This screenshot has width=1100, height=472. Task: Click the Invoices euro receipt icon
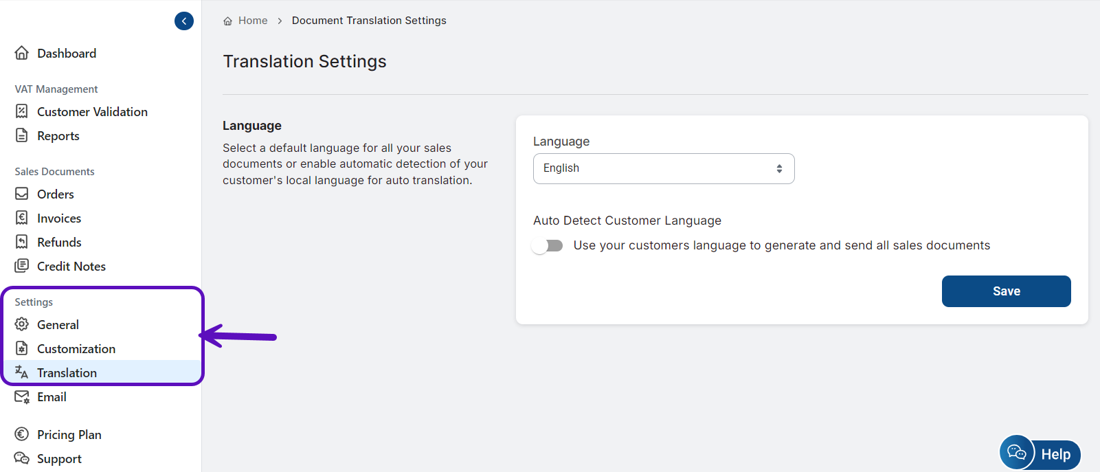pyautogui.click(x=22, y=218)
